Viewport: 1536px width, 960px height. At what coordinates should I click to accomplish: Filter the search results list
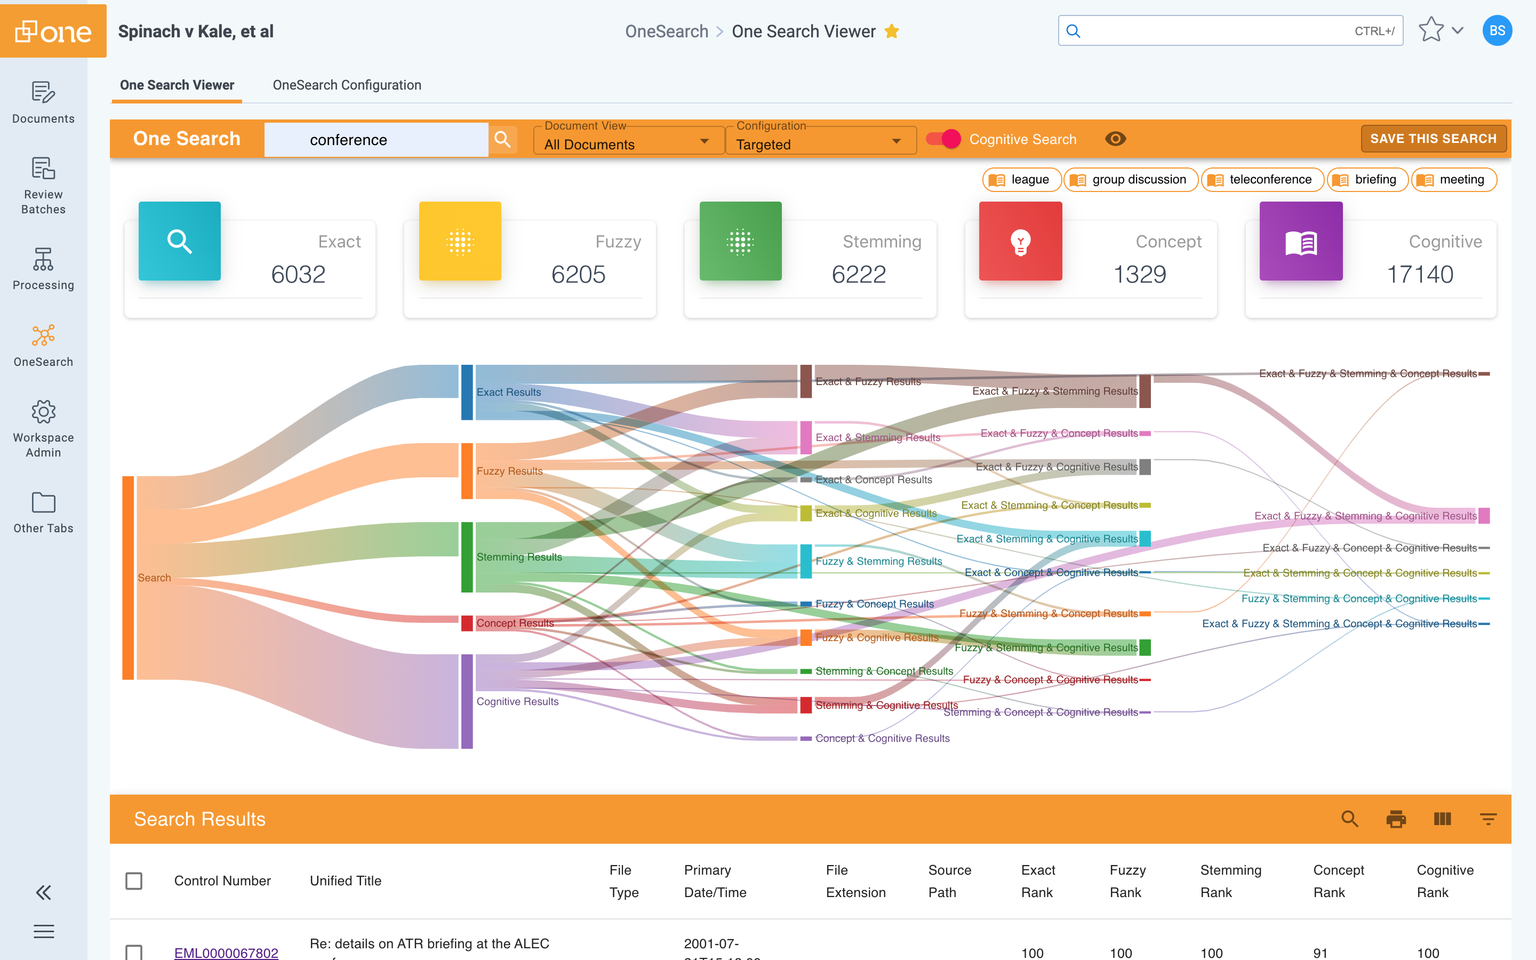point(1489,819)
